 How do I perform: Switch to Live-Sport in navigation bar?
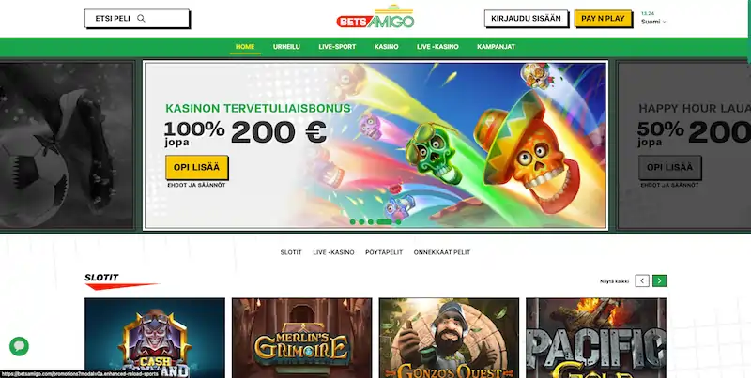pyautogui.click(x=337, y=46)
